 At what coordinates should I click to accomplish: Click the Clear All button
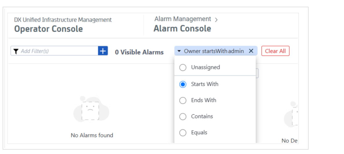tap(275, 51)
